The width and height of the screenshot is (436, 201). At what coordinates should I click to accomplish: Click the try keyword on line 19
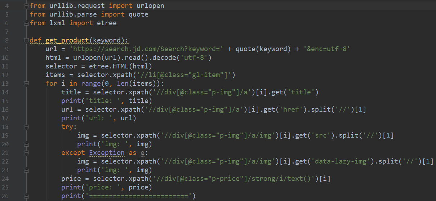click(x=68, y=127)
